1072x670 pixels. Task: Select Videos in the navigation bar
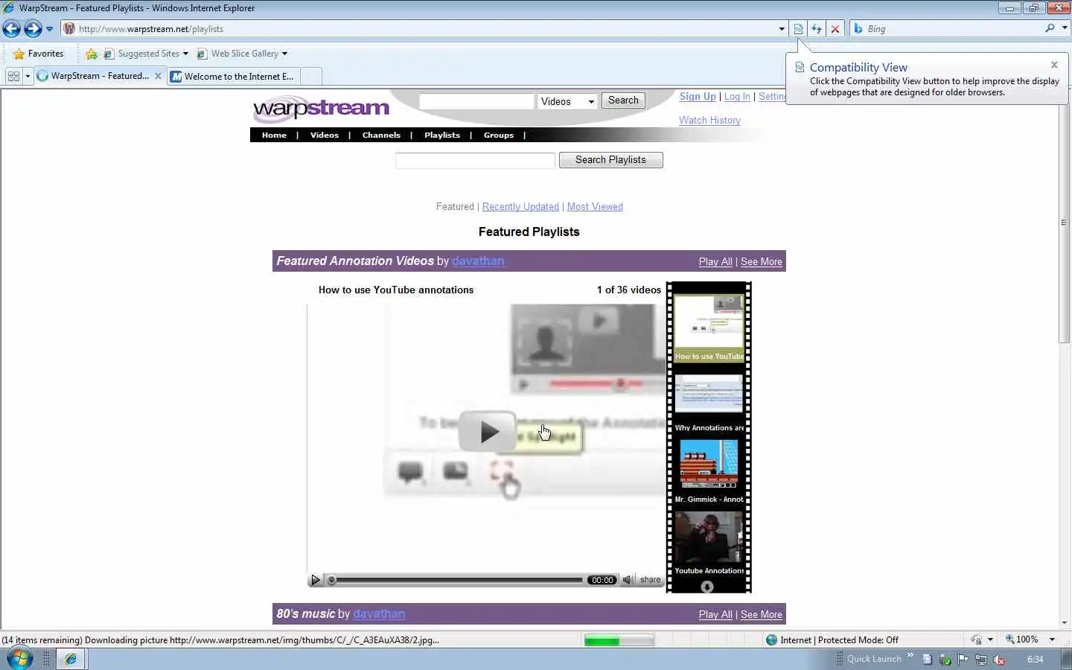[325, 135]
